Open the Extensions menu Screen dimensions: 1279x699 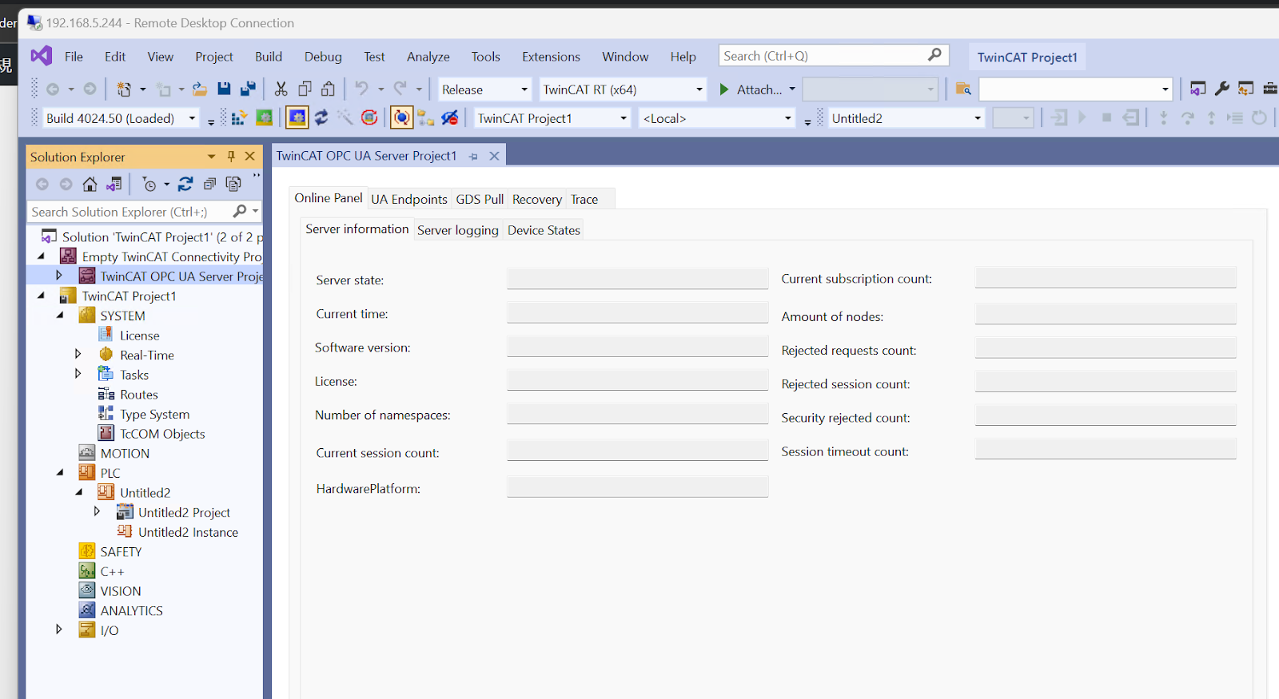click(x=551, y=57)
